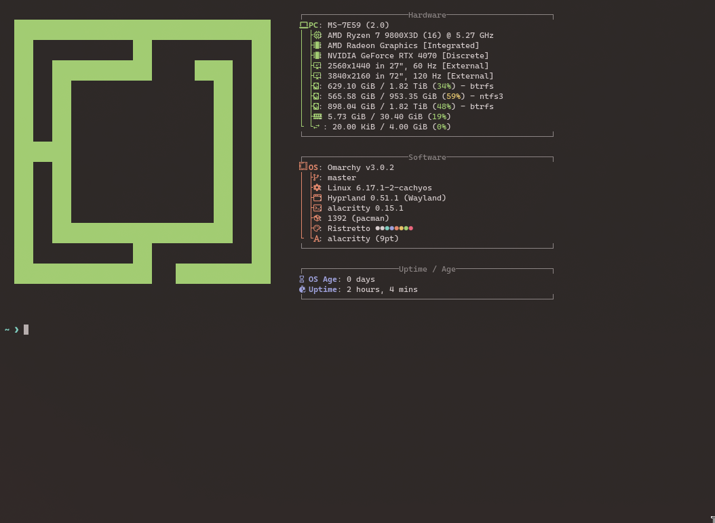
Task: Click the teal color dot after Ristretto
Action: [x=387, y=228]
